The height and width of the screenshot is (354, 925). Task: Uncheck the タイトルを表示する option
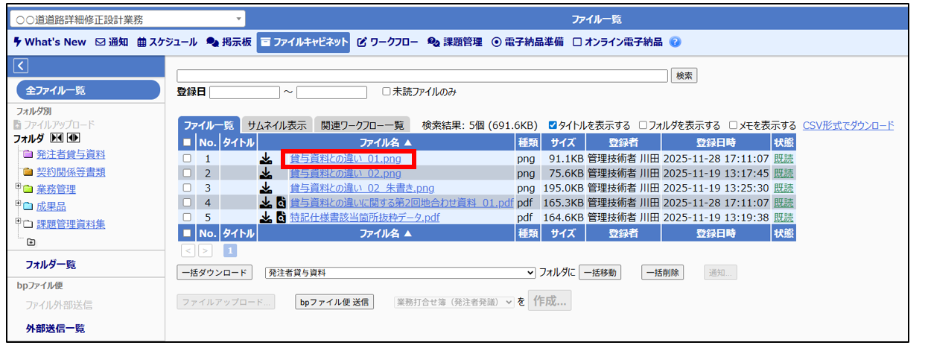click(553, 125)
